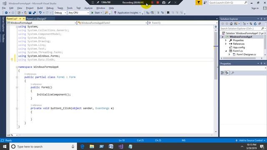Click Add to Source Control in status bar
Image resolution: width=267 pixels, height=150 pixels.
click(x=250, y=140)
